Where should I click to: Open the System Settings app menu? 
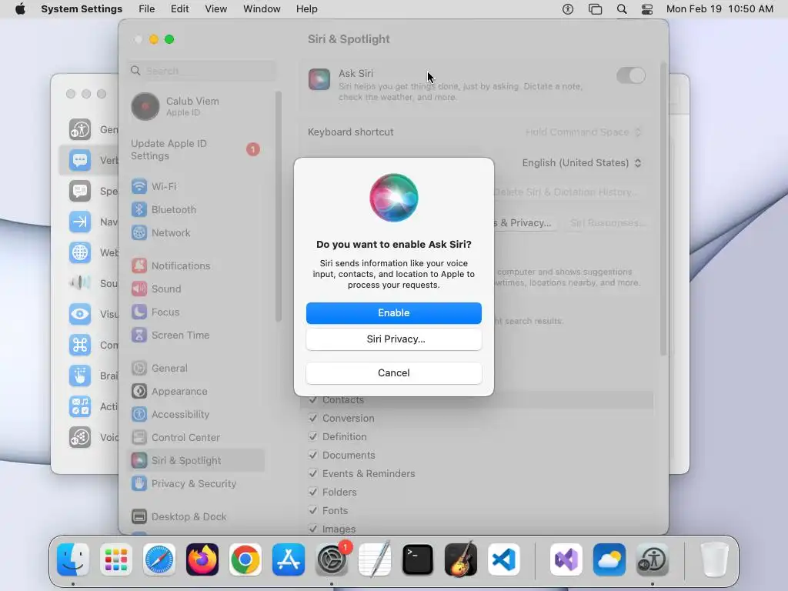click(x=82, y=9)
